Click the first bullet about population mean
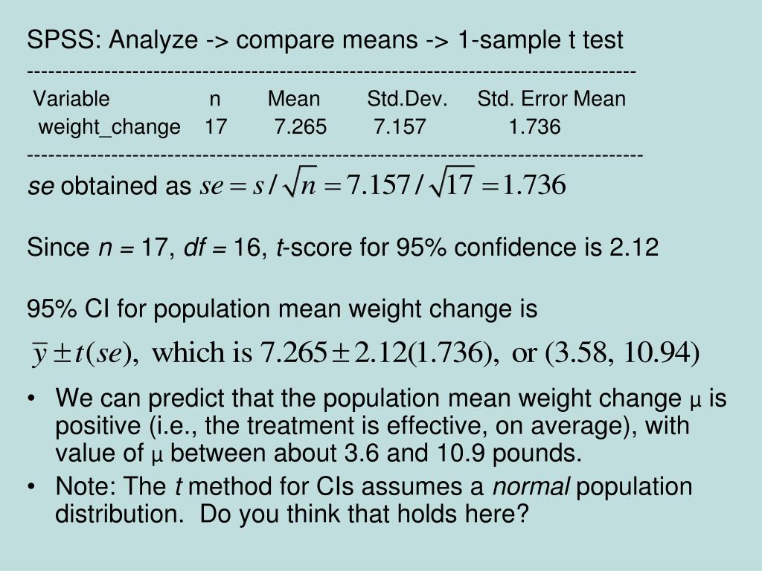Screen dimensions: 762x571 (391, 425)
